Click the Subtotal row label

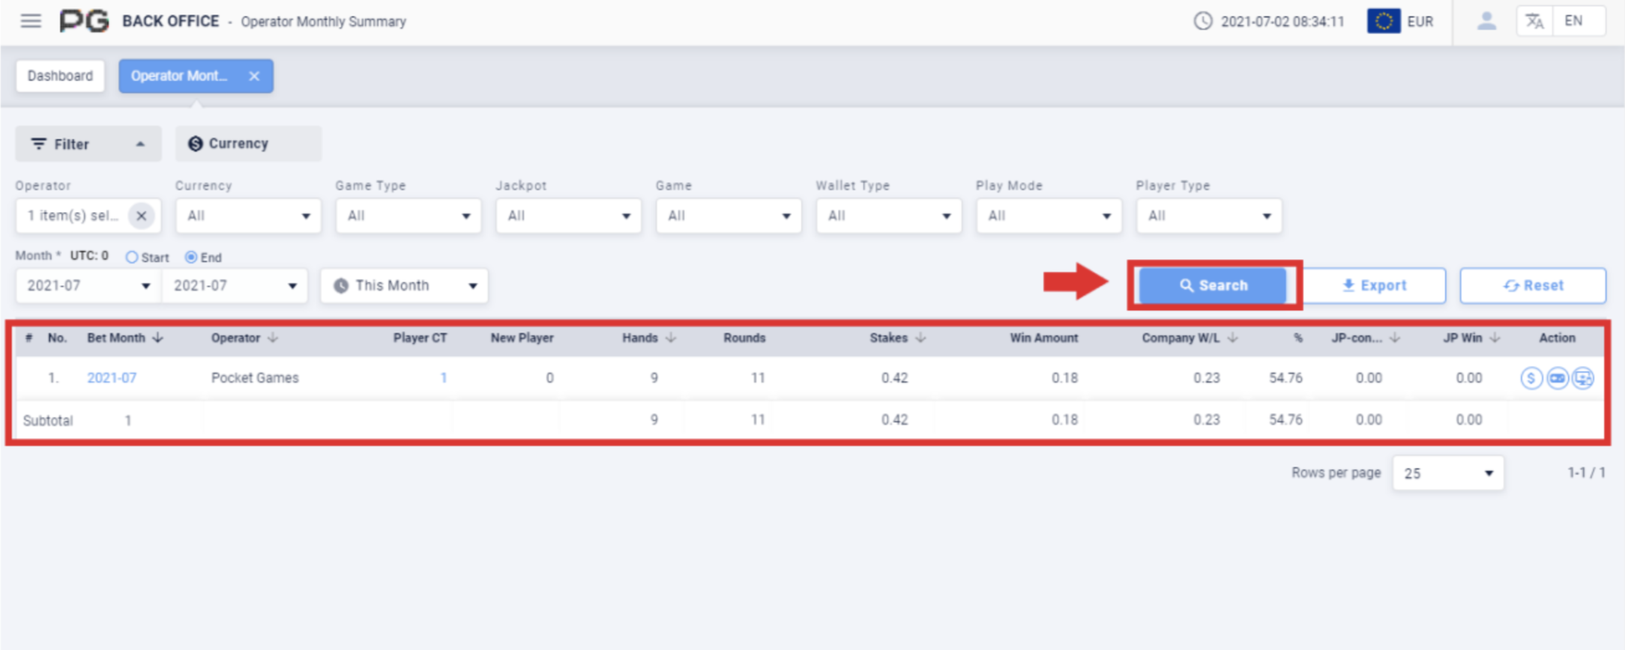pyautogui.click(x=48, y=420)
